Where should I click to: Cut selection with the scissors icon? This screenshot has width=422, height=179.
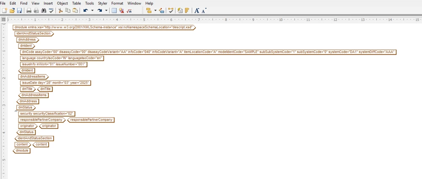click(x=60, y=11)
